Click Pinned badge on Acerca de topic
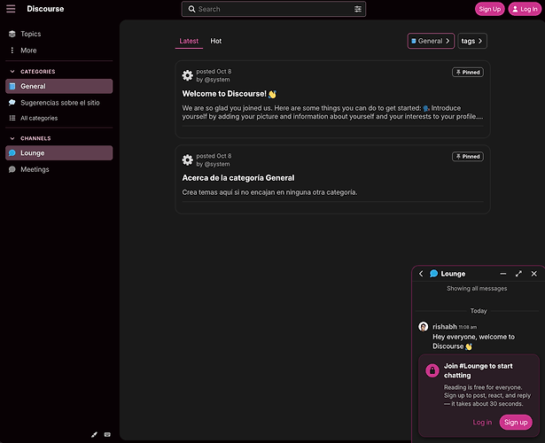This screenshot has height=443, width=545. (x=468, y=156)
